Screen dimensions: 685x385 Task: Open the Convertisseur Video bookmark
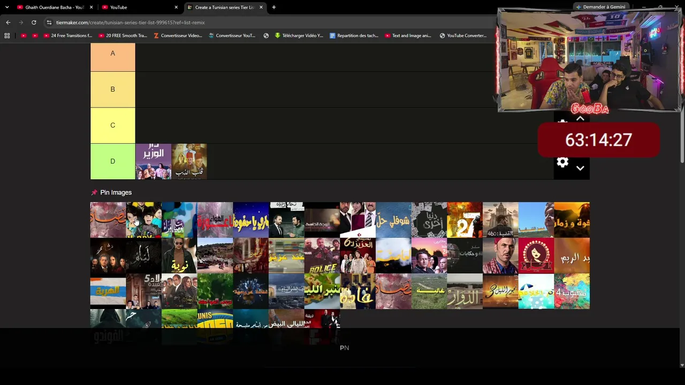(x=178, y=36)
